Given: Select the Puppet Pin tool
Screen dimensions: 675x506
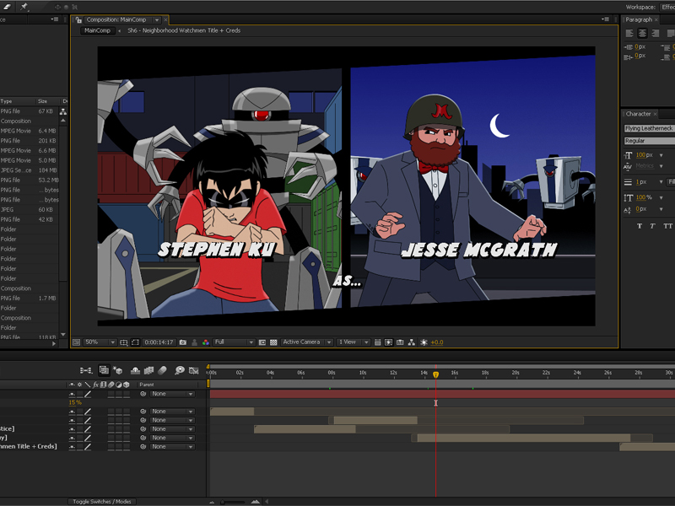Looking at the screenshot, I should (x=24, y=7).
